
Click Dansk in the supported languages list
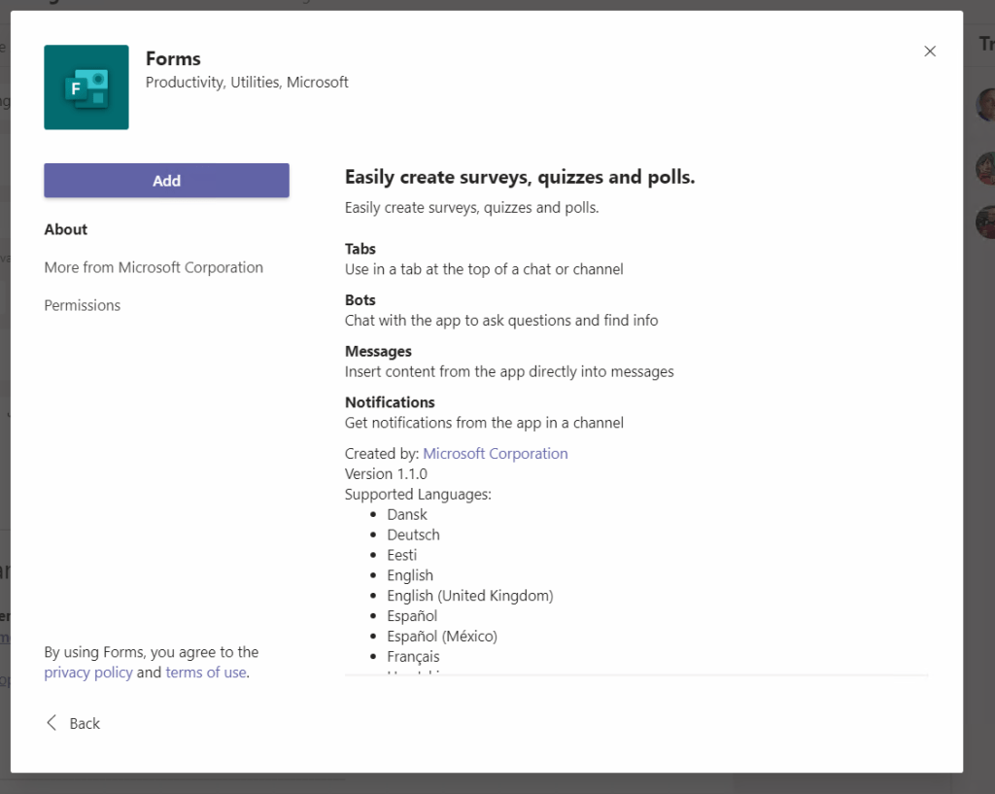pyautogui.click(x=407, y=515)
